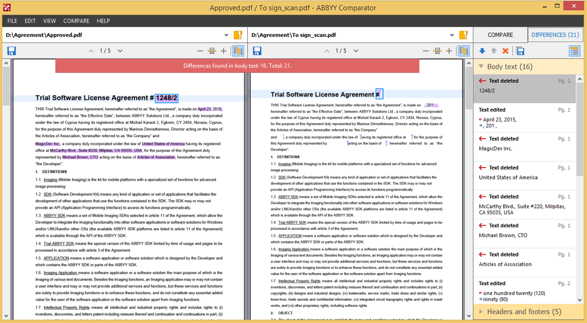This screenshot has height=323, width=587.
Task: Open the left document path dropdown
Action: (x=226, y=35)
